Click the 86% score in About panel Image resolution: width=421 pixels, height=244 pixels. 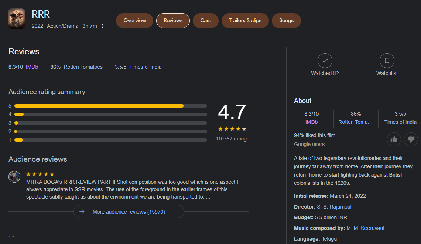coord(356,114)
